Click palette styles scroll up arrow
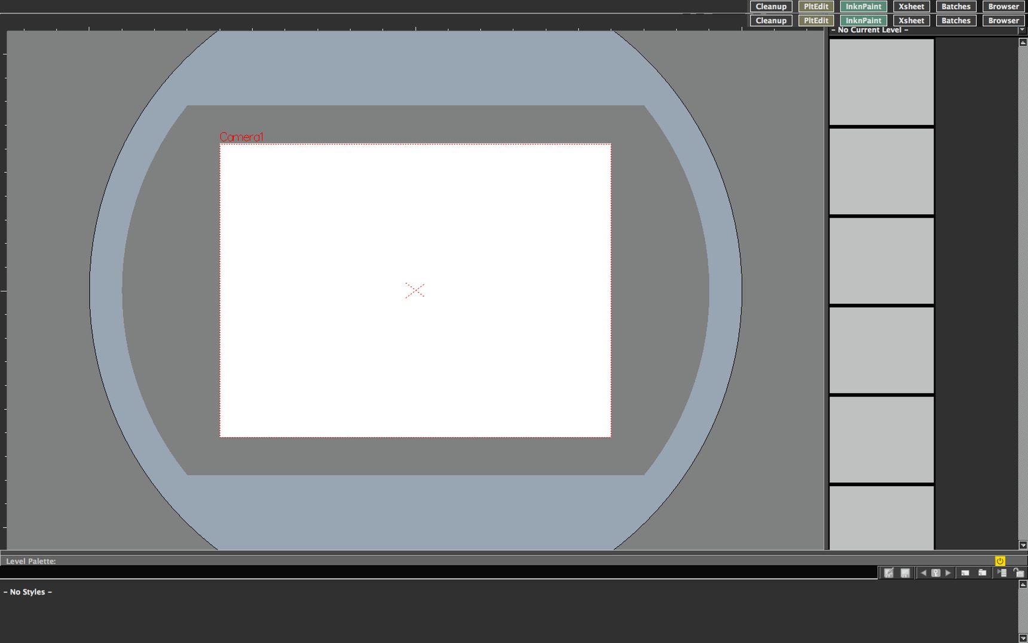This screenshot has width=1028, height=643. click(x=1023, y=584)
